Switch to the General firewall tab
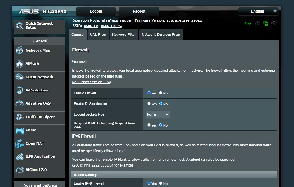 click(x=77, y=35)
